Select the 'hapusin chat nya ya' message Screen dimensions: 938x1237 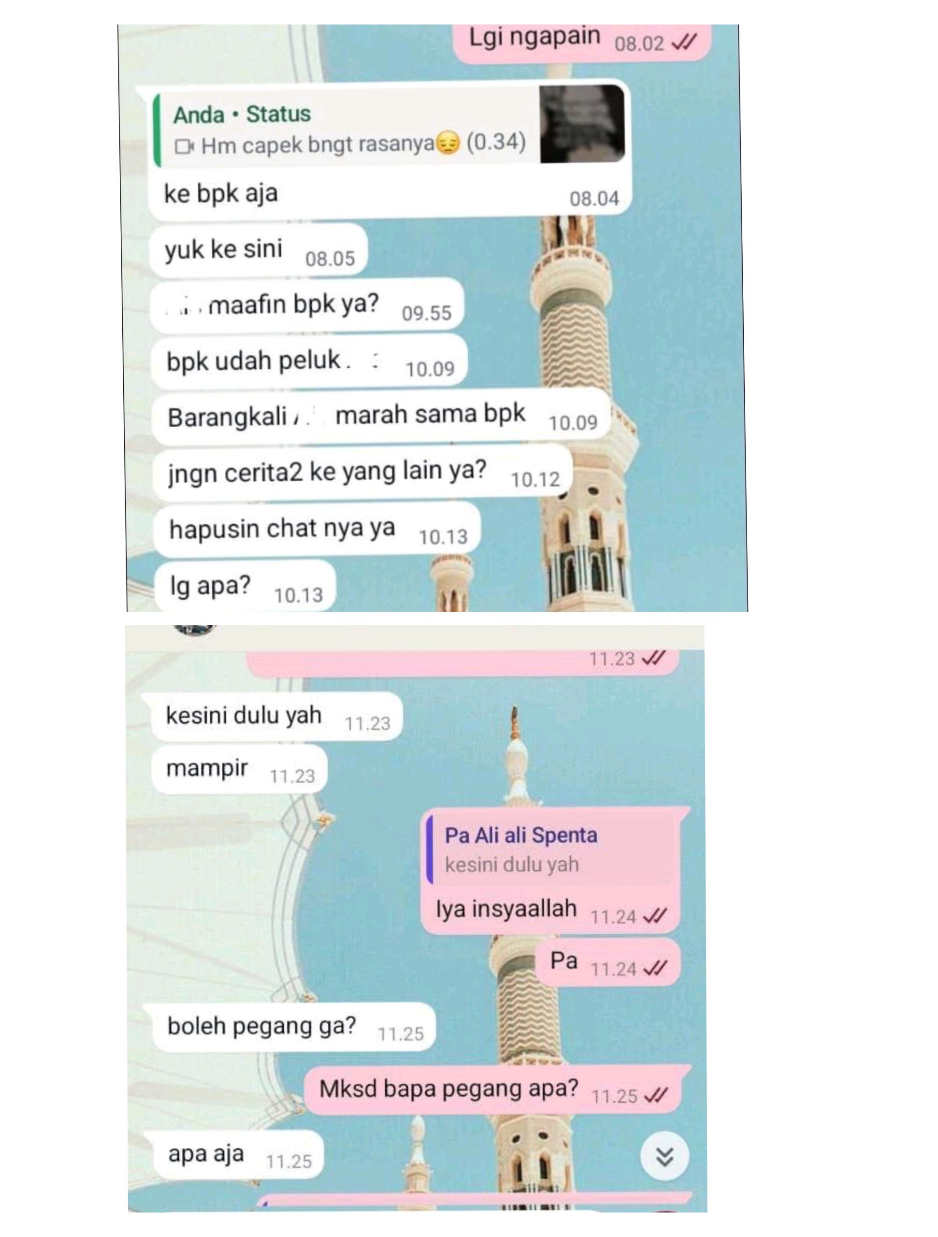click(x=317, y=529)
